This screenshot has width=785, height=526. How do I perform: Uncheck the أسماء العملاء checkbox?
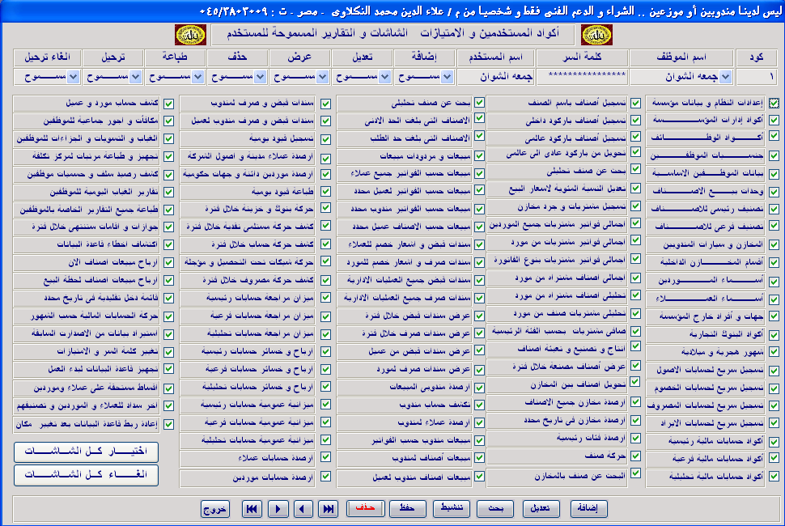click(x=774, y=296)
